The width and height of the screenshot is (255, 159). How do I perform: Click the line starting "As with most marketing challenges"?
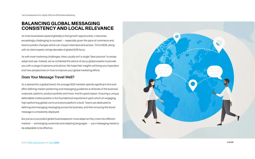click(x=69, y=57)
